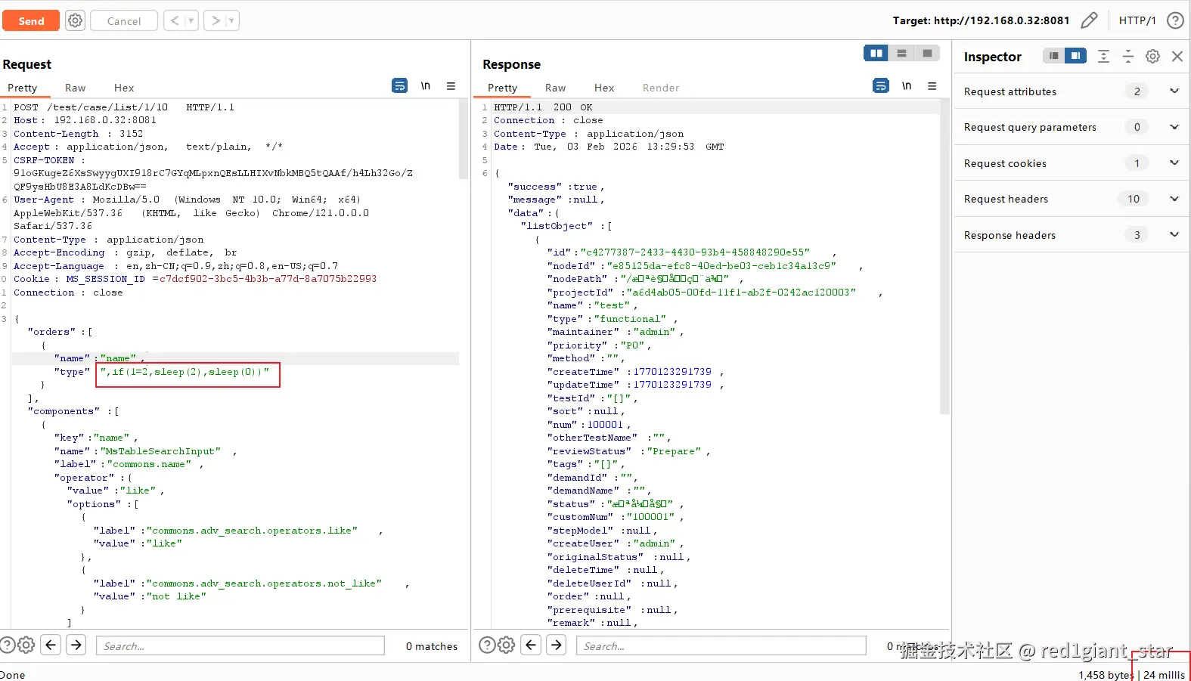Open the Response panel hamburger menu

932,85
